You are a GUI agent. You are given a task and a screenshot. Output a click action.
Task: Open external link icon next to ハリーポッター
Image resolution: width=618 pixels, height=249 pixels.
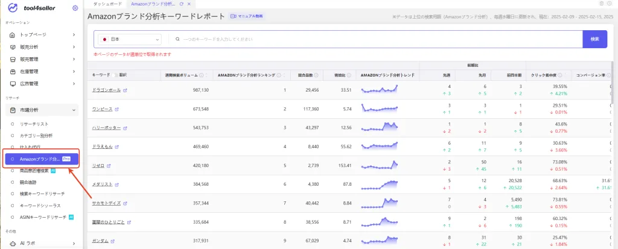[126, 128]
